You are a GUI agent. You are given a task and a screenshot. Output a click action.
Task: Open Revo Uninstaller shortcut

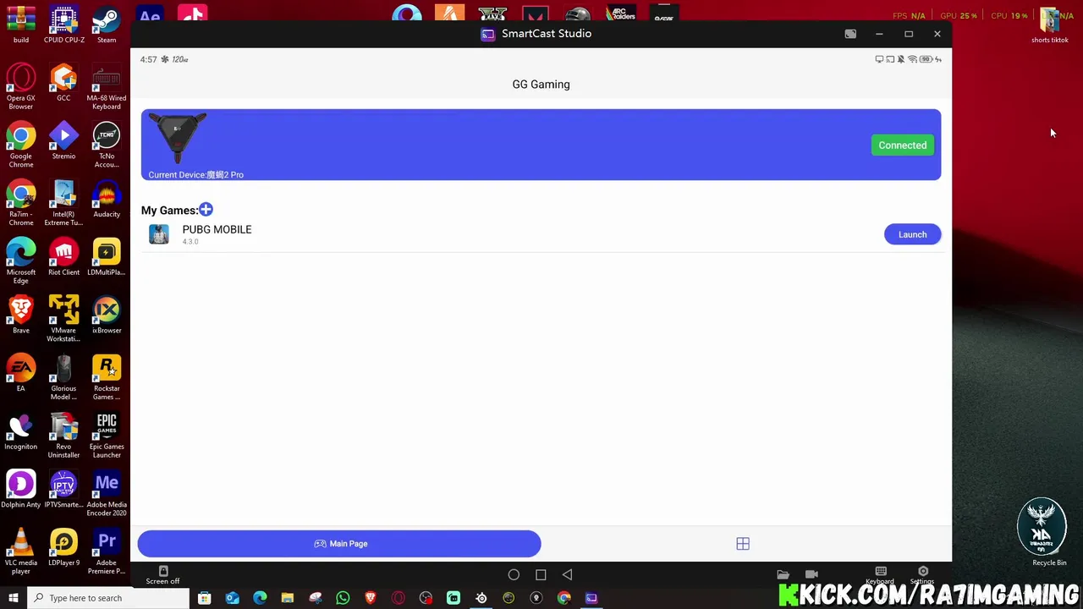coord(63,436)
